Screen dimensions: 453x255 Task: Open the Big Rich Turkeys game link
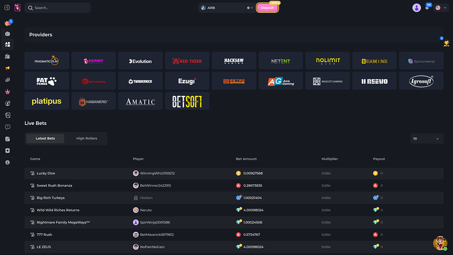click(51, 198)
